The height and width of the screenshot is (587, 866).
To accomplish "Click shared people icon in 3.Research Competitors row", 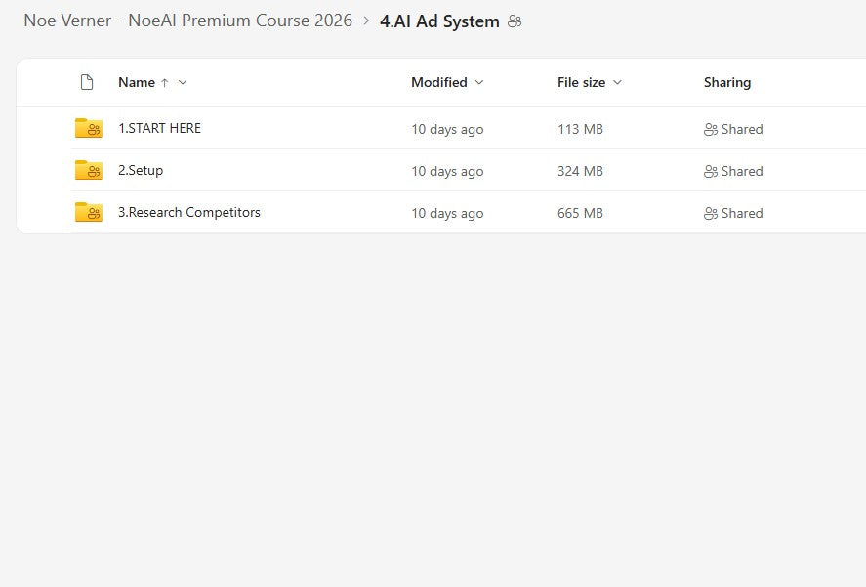I will [x=710, y=213].
